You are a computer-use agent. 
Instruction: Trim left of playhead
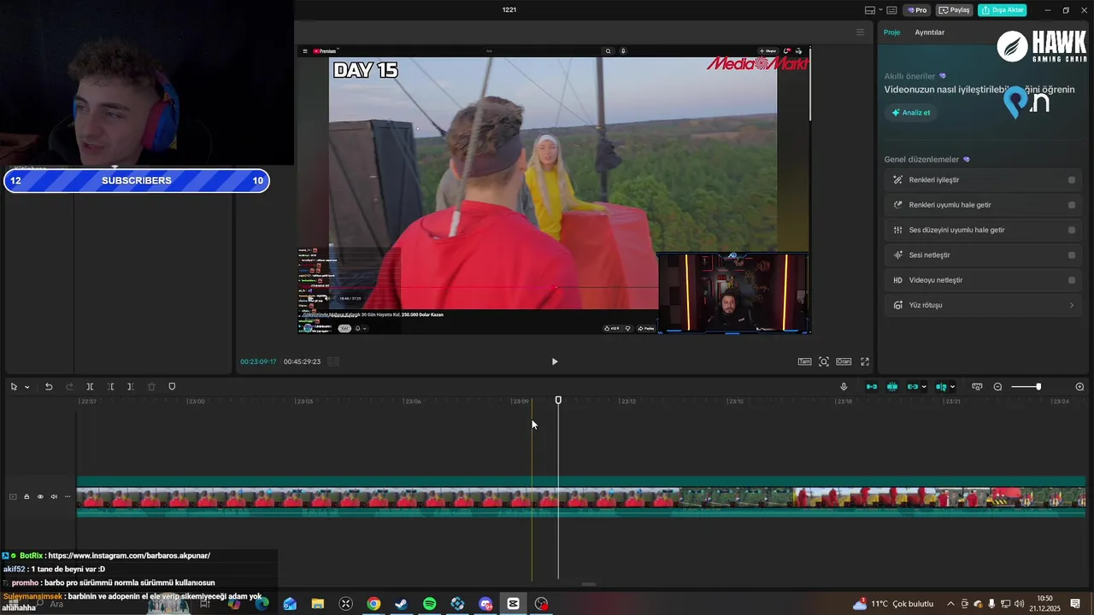click(x=110, y=387)
